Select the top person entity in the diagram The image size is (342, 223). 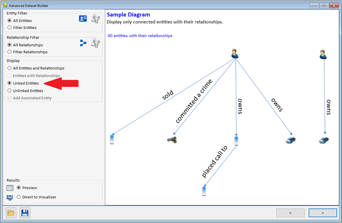[x=235, y=53]
